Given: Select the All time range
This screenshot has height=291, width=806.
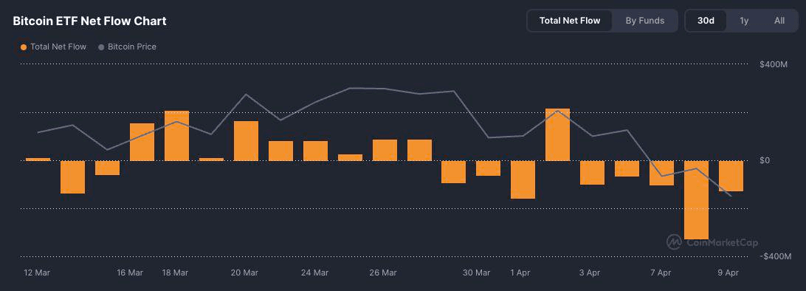Looking at the screenshot, I should click(x=779, y=21).
